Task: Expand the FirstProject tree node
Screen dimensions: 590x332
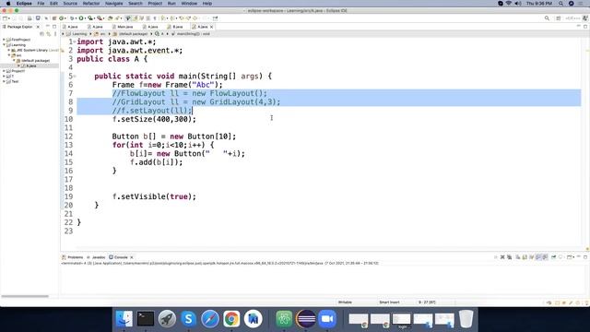Action: [x=4, y=40]
